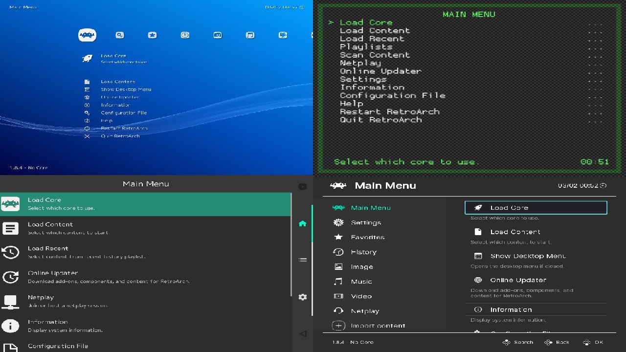Open Scan Content in green RGUI menu

point(375,55)
